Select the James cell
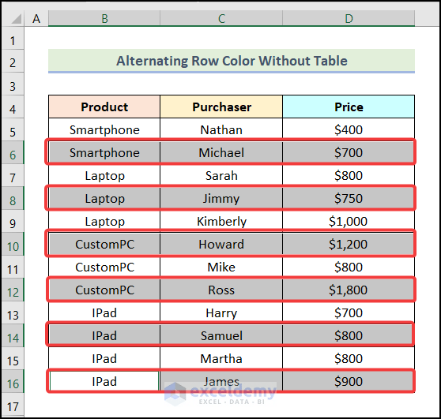441x419 pixels. (221, 381)
